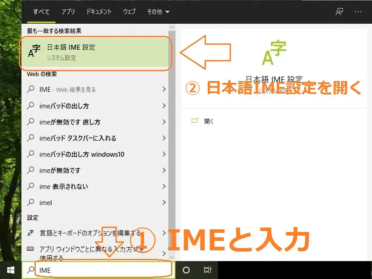Expand arrow for ime 表示されない suggestion
Viewport: 372px width, 279px height.
(x=164, y=186)
